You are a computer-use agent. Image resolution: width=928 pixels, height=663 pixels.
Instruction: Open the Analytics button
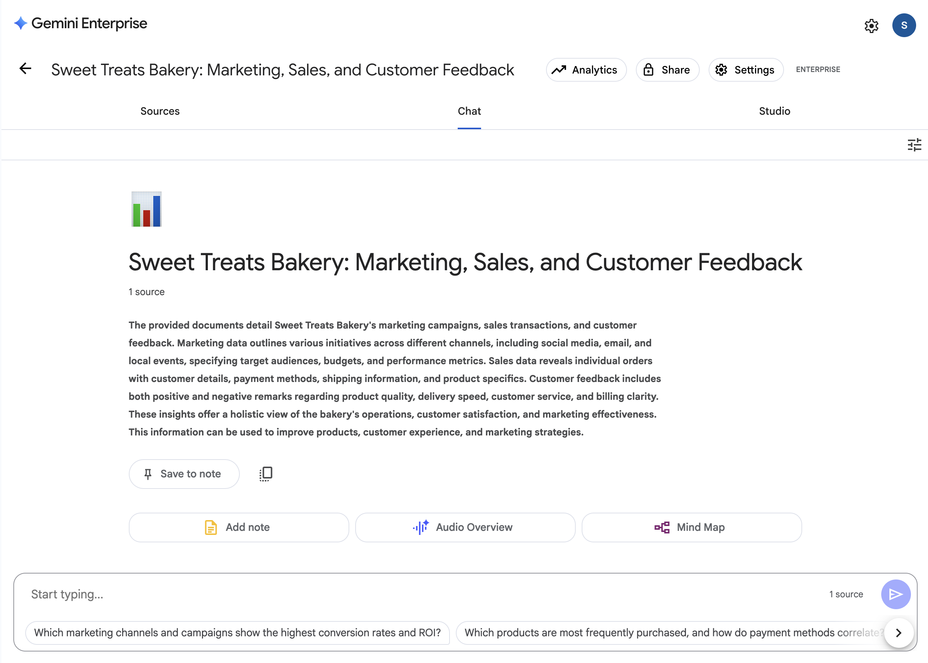585,70
